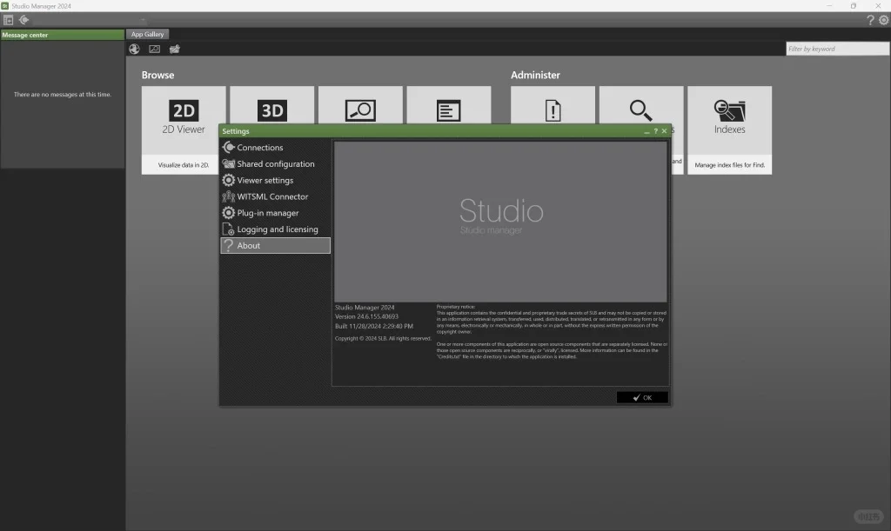
Task: Click the Studio logo banner in About
Action: [x=500, y=222]
